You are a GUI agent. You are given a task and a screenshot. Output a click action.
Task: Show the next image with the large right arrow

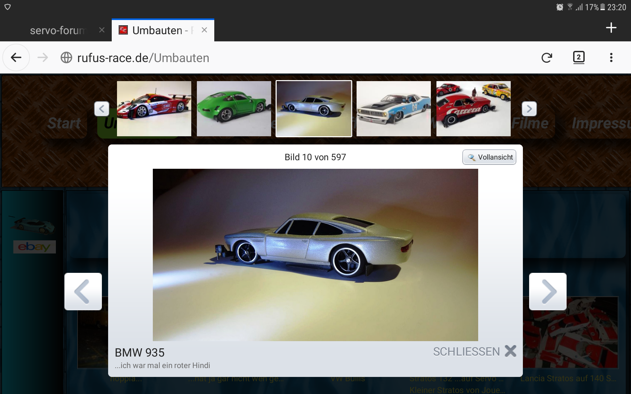click(x=548, y=292)
